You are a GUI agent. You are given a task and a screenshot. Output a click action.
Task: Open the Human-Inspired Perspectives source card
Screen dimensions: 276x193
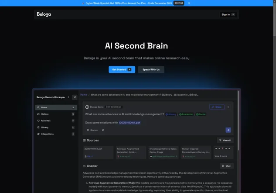click(196, 152)
